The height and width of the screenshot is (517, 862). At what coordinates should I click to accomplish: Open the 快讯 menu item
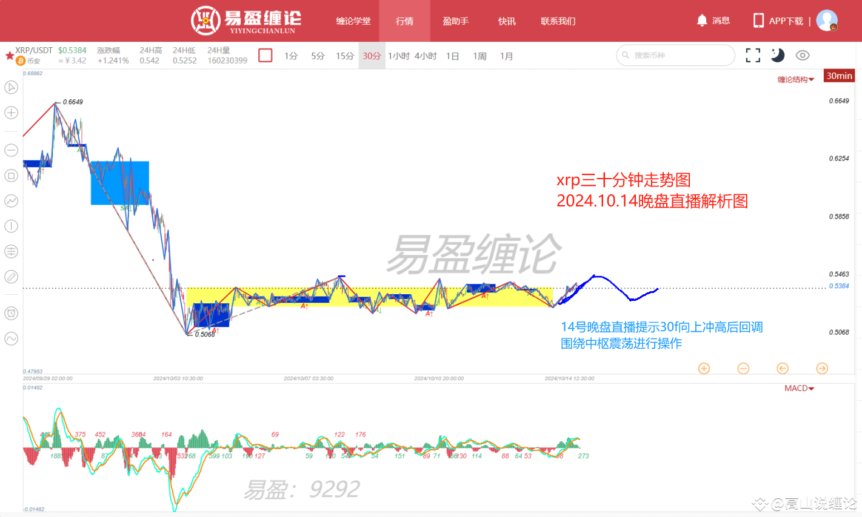pos(506,21)
